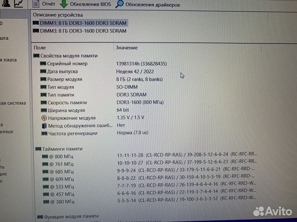Screen dimensions: 297x222
Task: Click the Значение column header
Action: [x=127, y=48]
